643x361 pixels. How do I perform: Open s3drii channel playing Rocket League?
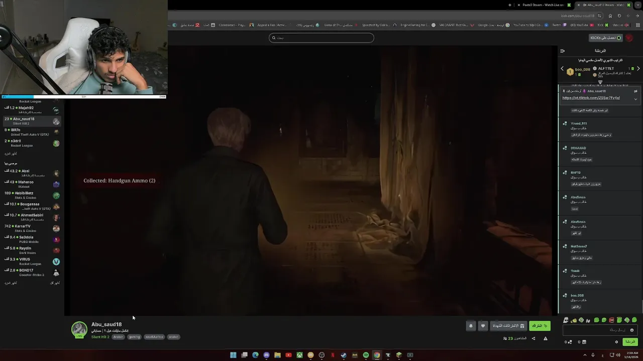(x=32, y=143)
